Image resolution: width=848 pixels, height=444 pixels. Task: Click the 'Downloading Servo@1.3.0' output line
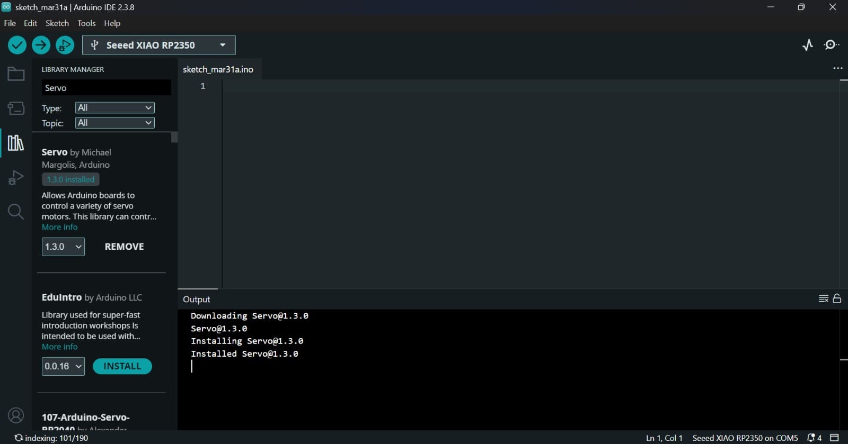click(x=250, y=316)
